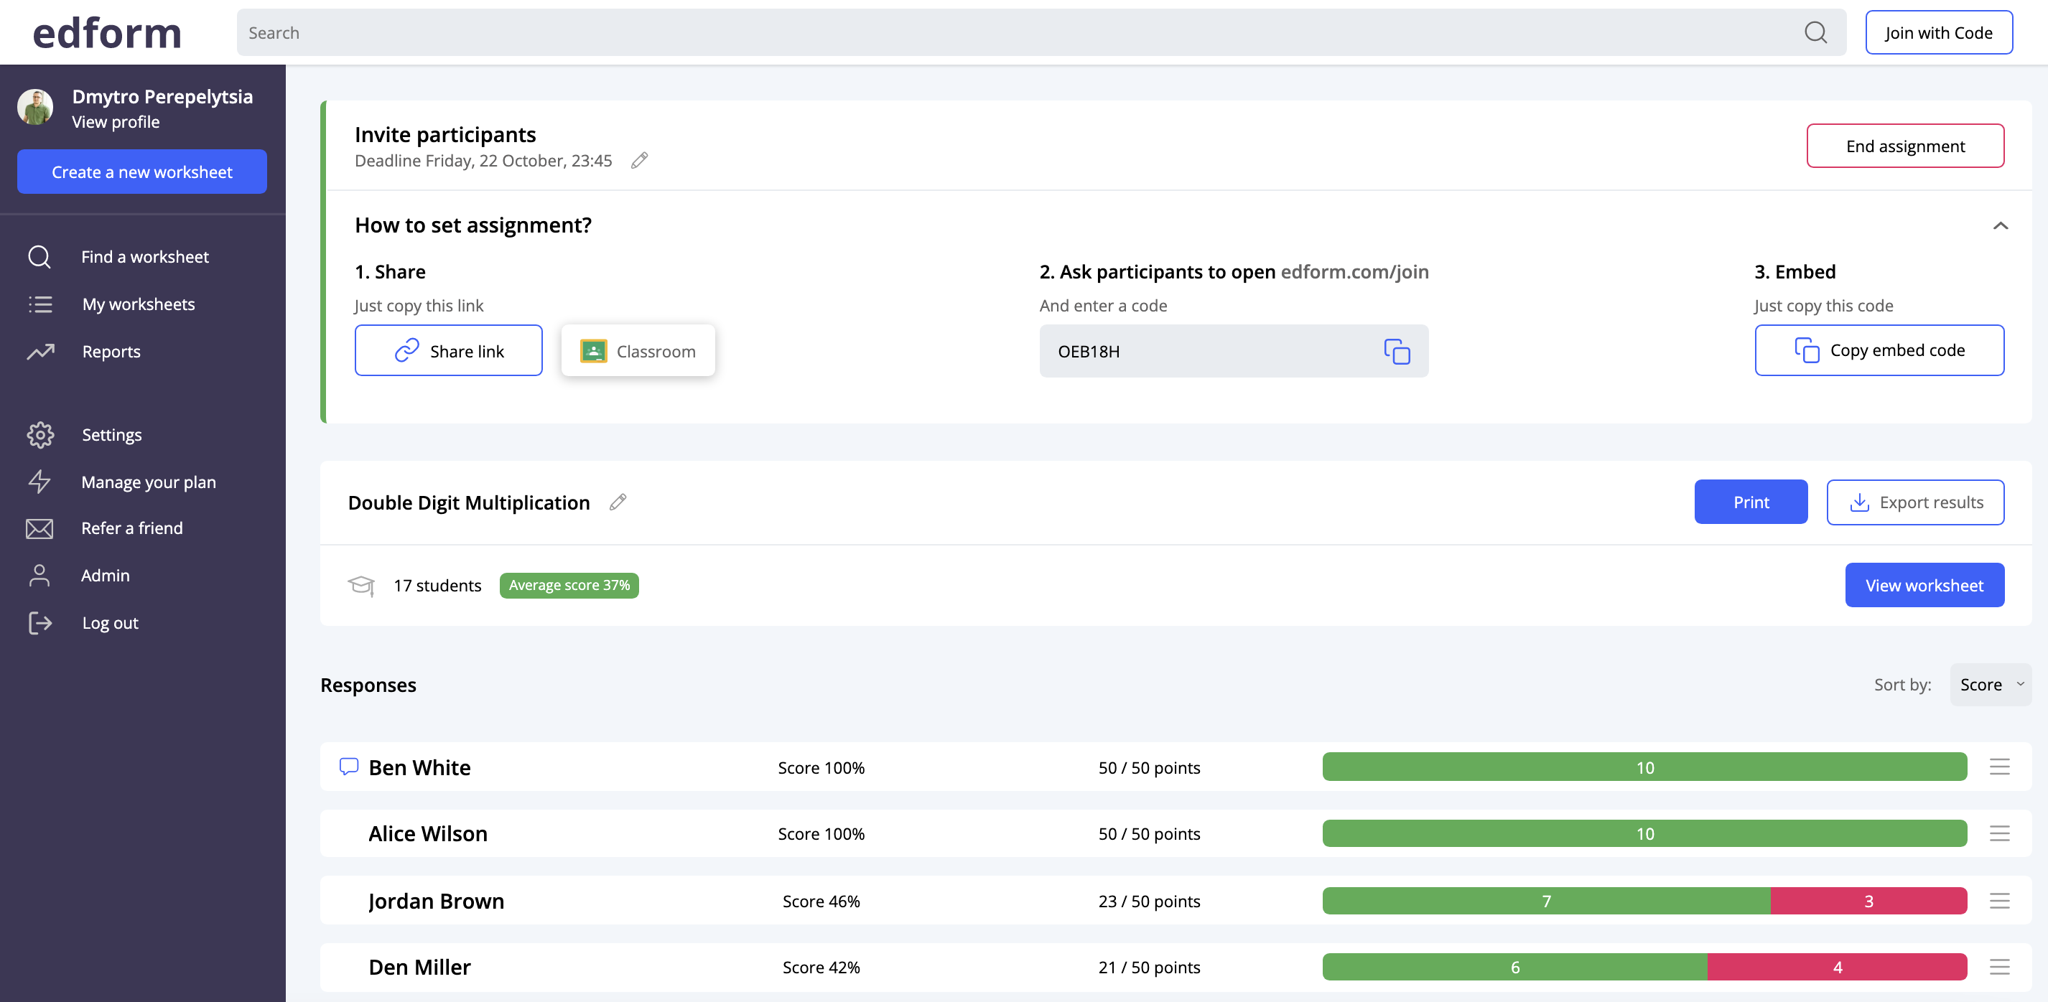Copy the join code OEB18H with the copy icon
2048x1002 pixels.
pyautogui.click(x=1397, y=351)
